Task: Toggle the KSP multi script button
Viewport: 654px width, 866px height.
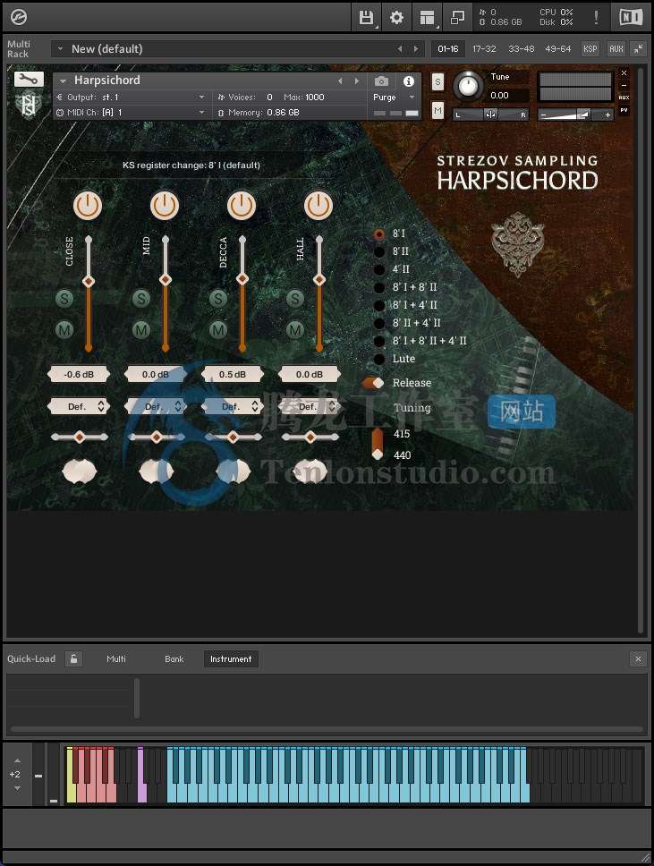Action: pyautogui.click(x=590, y=49)
